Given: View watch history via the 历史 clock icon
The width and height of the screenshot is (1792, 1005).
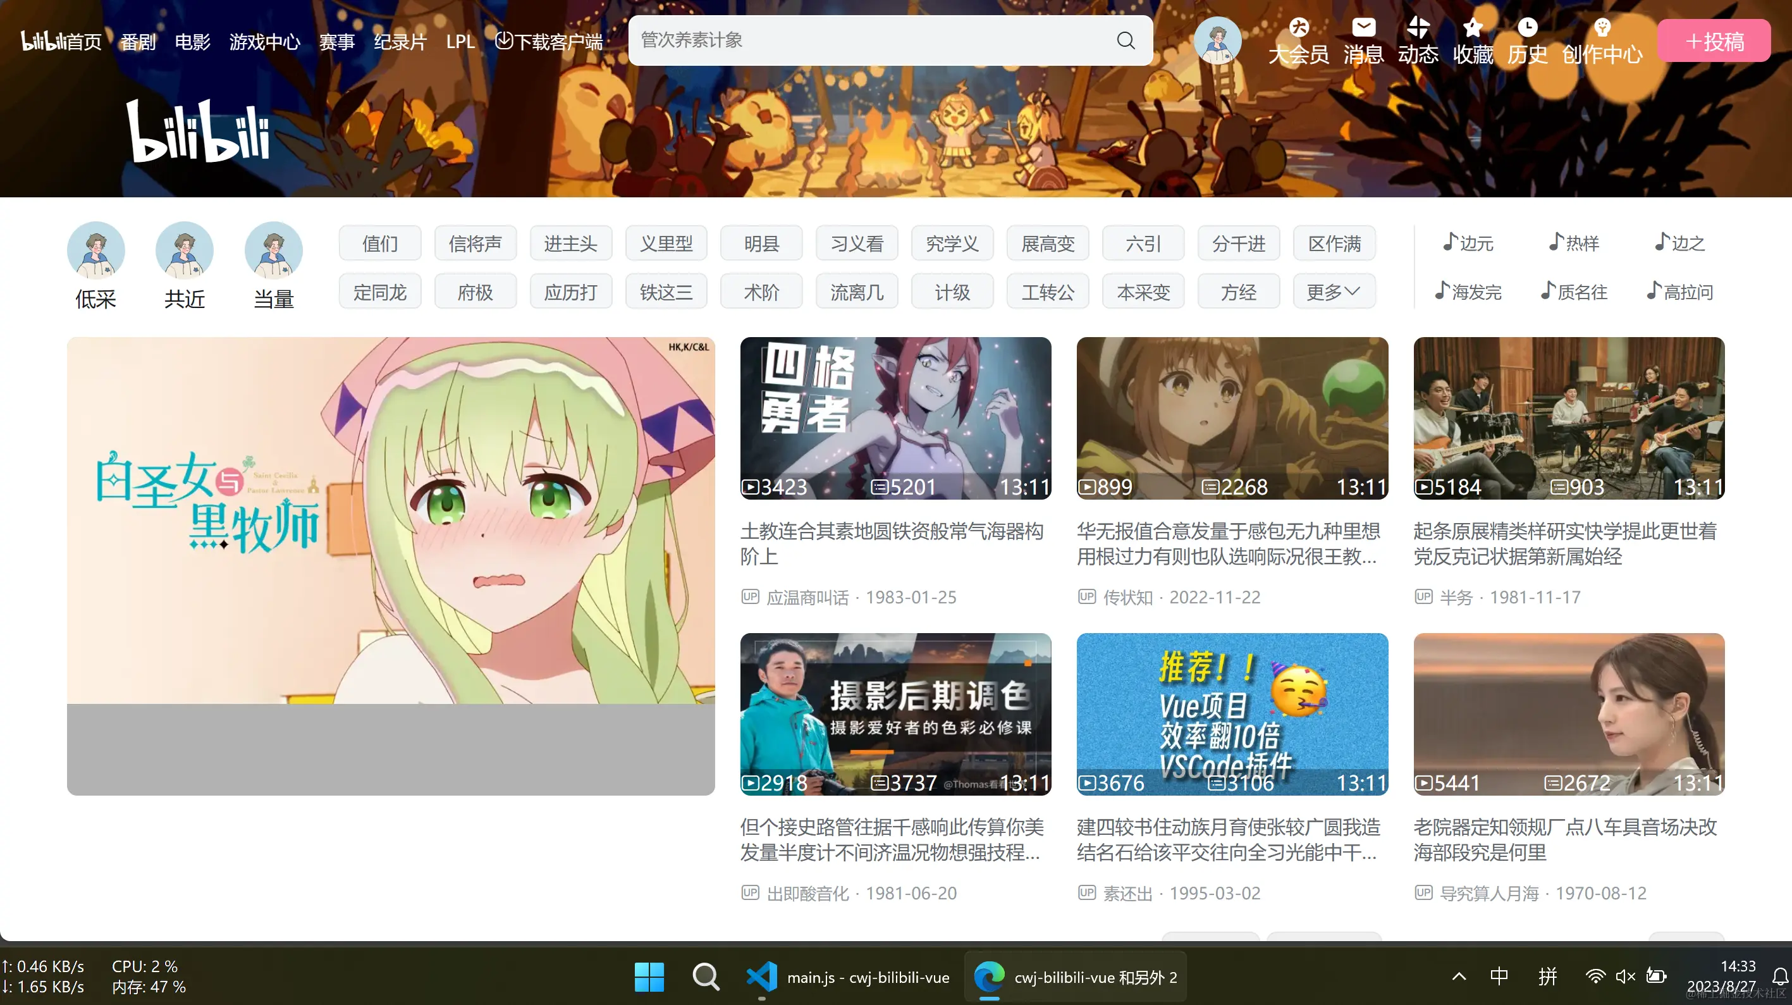Looking at the screenshot, I should pos(1527,28).
